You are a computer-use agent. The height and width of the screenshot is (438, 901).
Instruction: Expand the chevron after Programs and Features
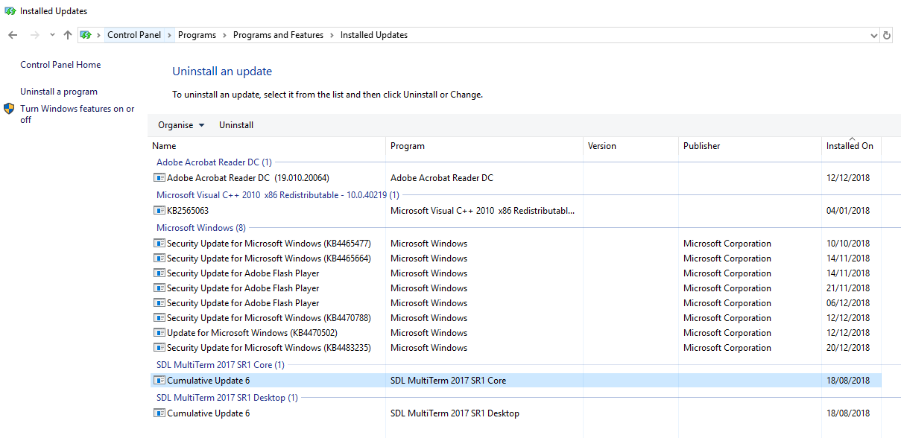click(x=332, y=35)
